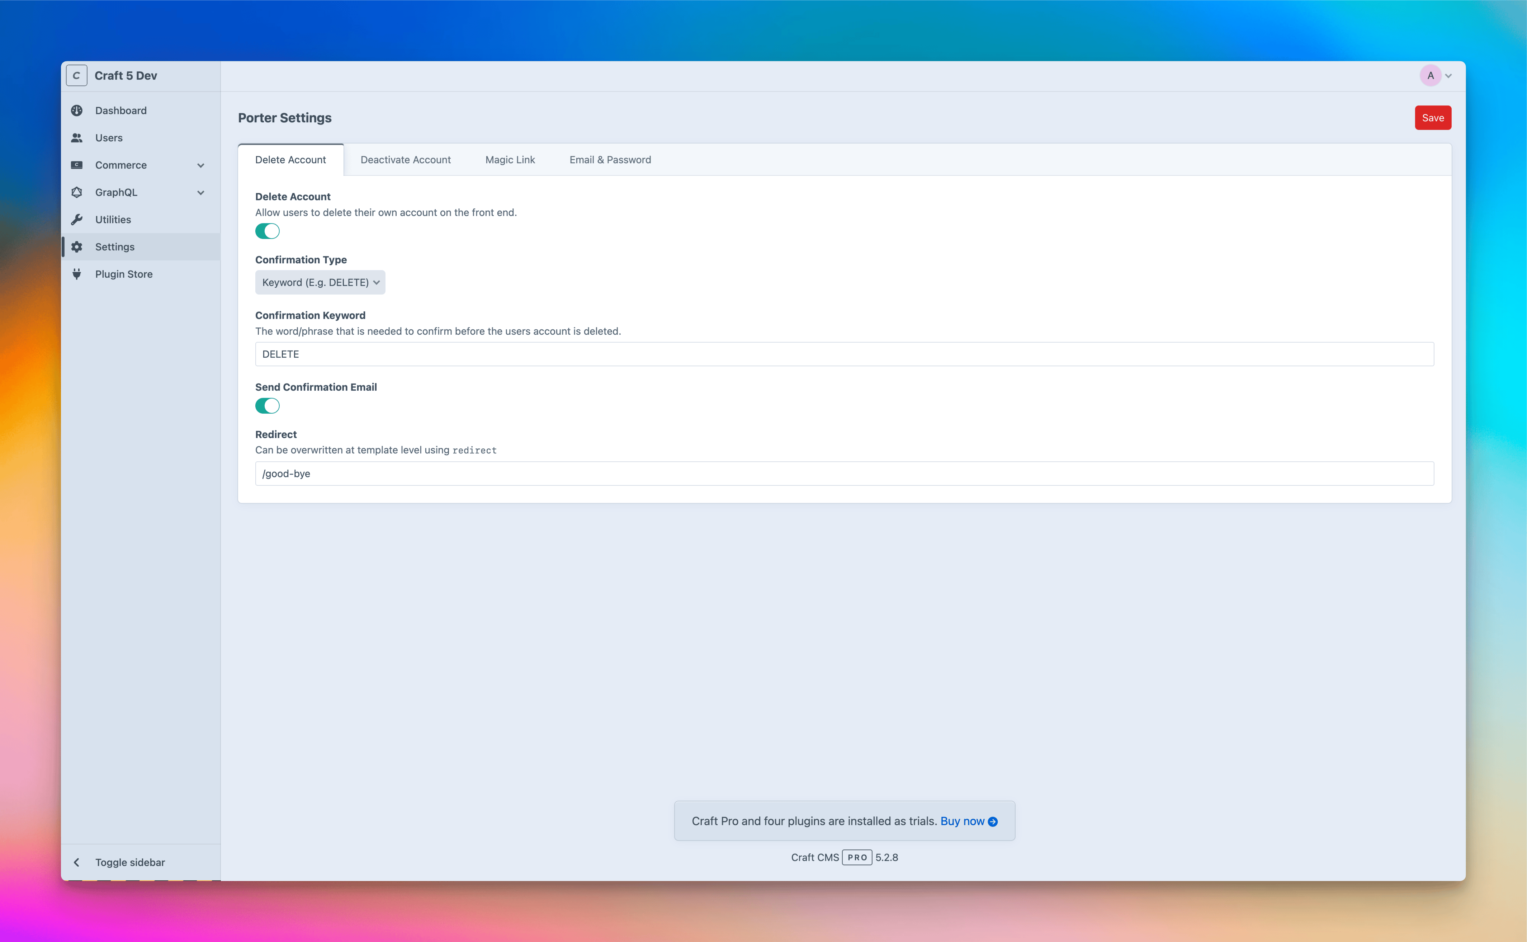Collapse sidebar with Toggle sidebar arrow

[77, 862]
